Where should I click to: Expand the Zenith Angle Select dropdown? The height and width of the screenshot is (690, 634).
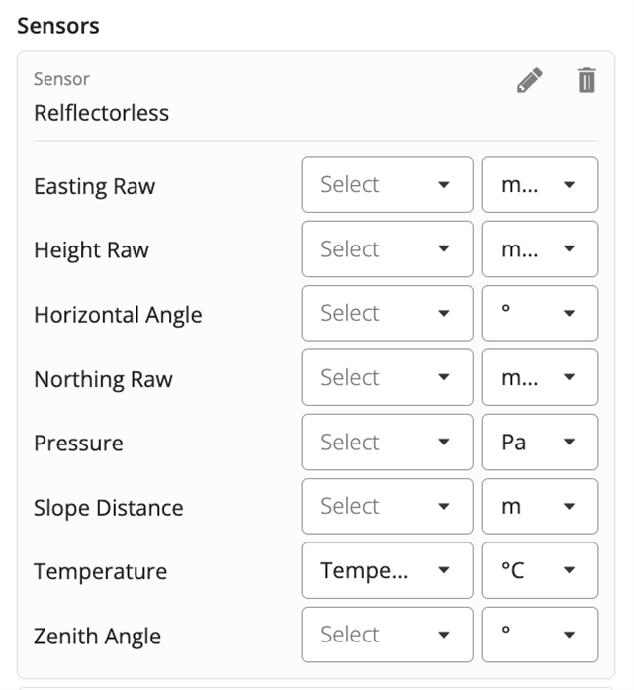[x=388, y=635]
